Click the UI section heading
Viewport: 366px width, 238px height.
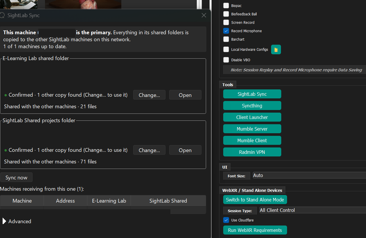[225, 167]
